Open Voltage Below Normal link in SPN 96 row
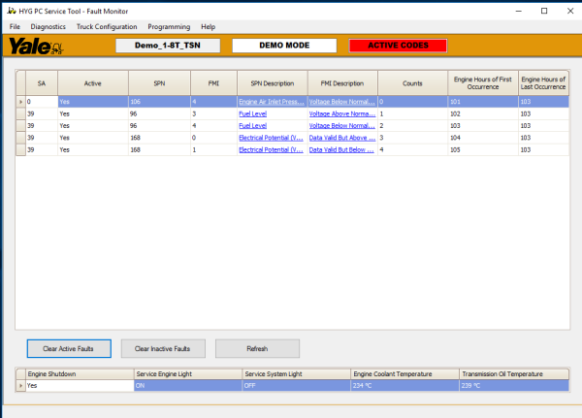The height and width of the screenshot is (418, 582). [x=341, y=126]
